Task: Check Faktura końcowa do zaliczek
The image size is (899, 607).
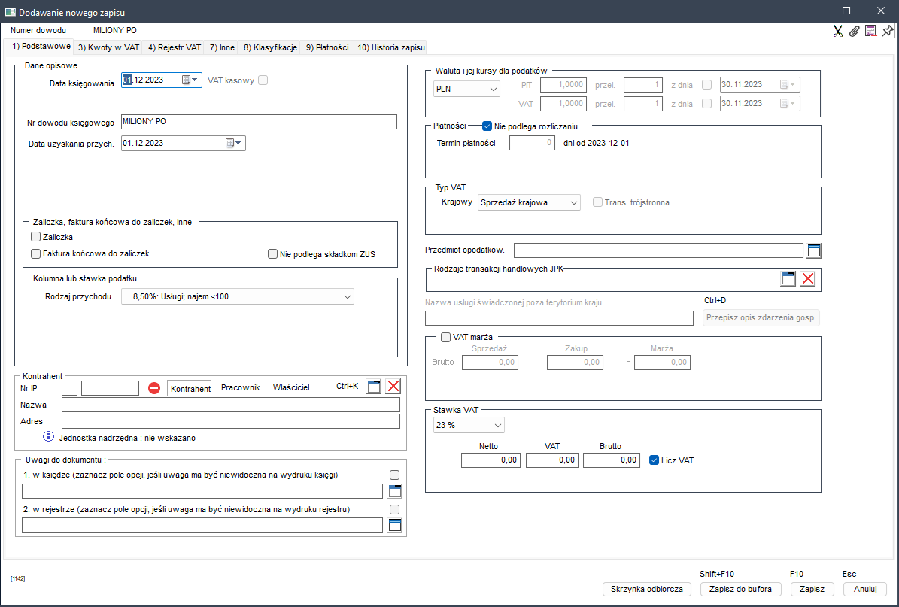Action: [x=35, y=253]
